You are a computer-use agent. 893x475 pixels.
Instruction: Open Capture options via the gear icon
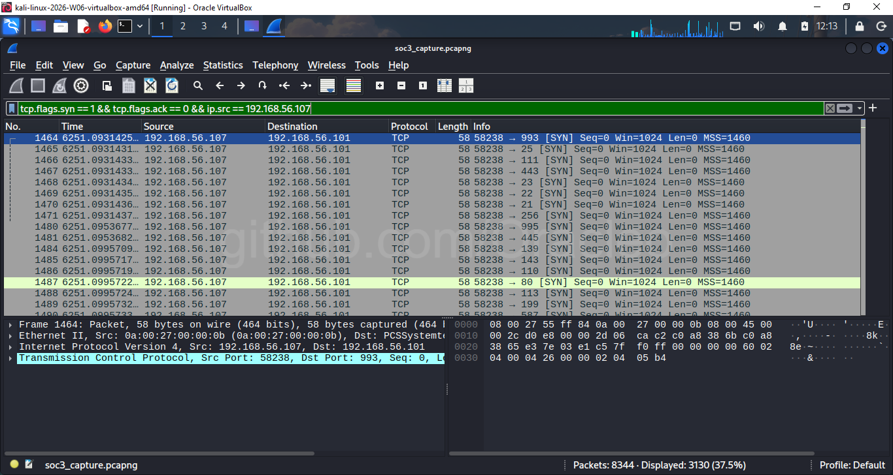click(81, 85)
